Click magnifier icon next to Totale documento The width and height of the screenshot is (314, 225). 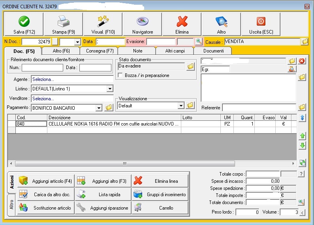[301, 202]
